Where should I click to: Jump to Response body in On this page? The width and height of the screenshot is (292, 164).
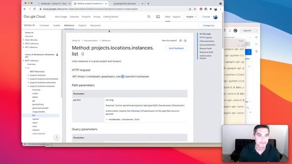pos(206,52)
